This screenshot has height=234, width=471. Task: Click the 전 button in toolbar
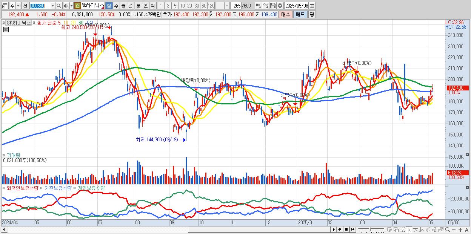(x=25, y=6)
